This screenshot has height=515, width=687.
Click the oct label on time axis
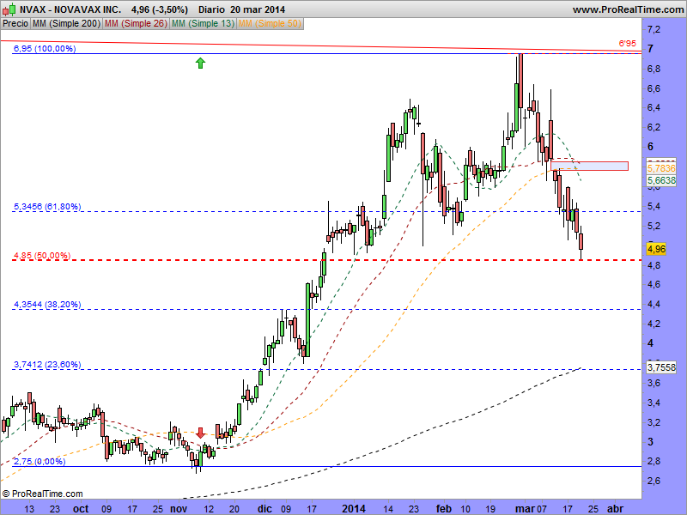coord(81,508)
